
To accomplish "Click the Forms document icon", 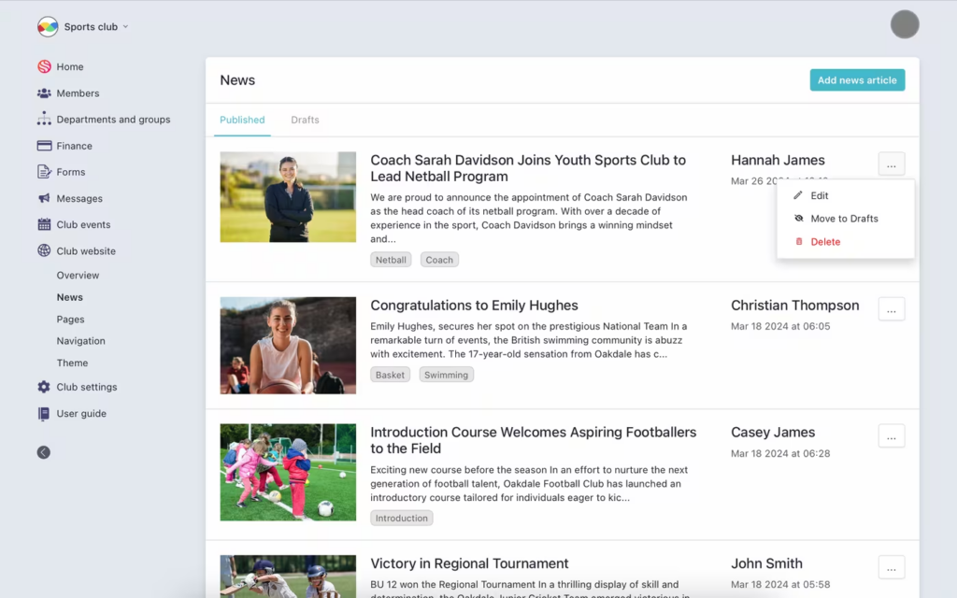I will pos(44,172).
